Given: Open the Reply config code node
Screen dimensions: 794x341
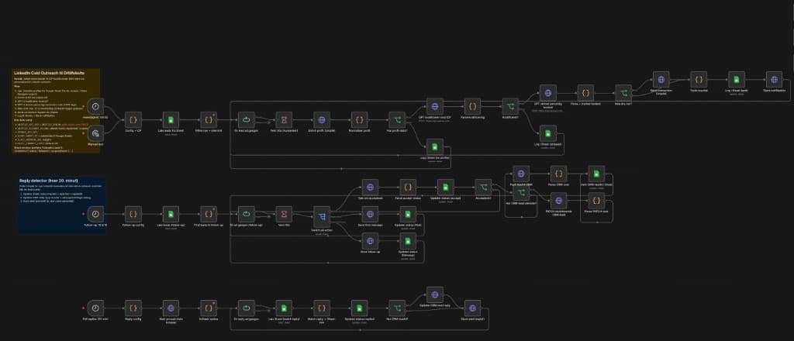Looking at the screenshot, I should click(133, 307).
